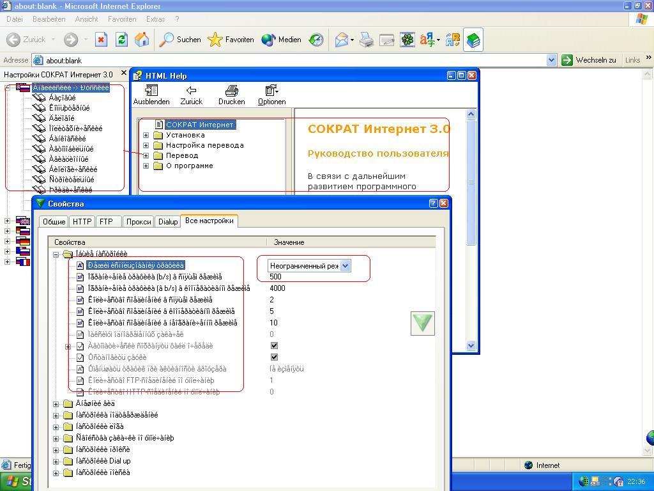654x491 pixels.
Task: Click the Refresh page icon
Action: point(121,40)
